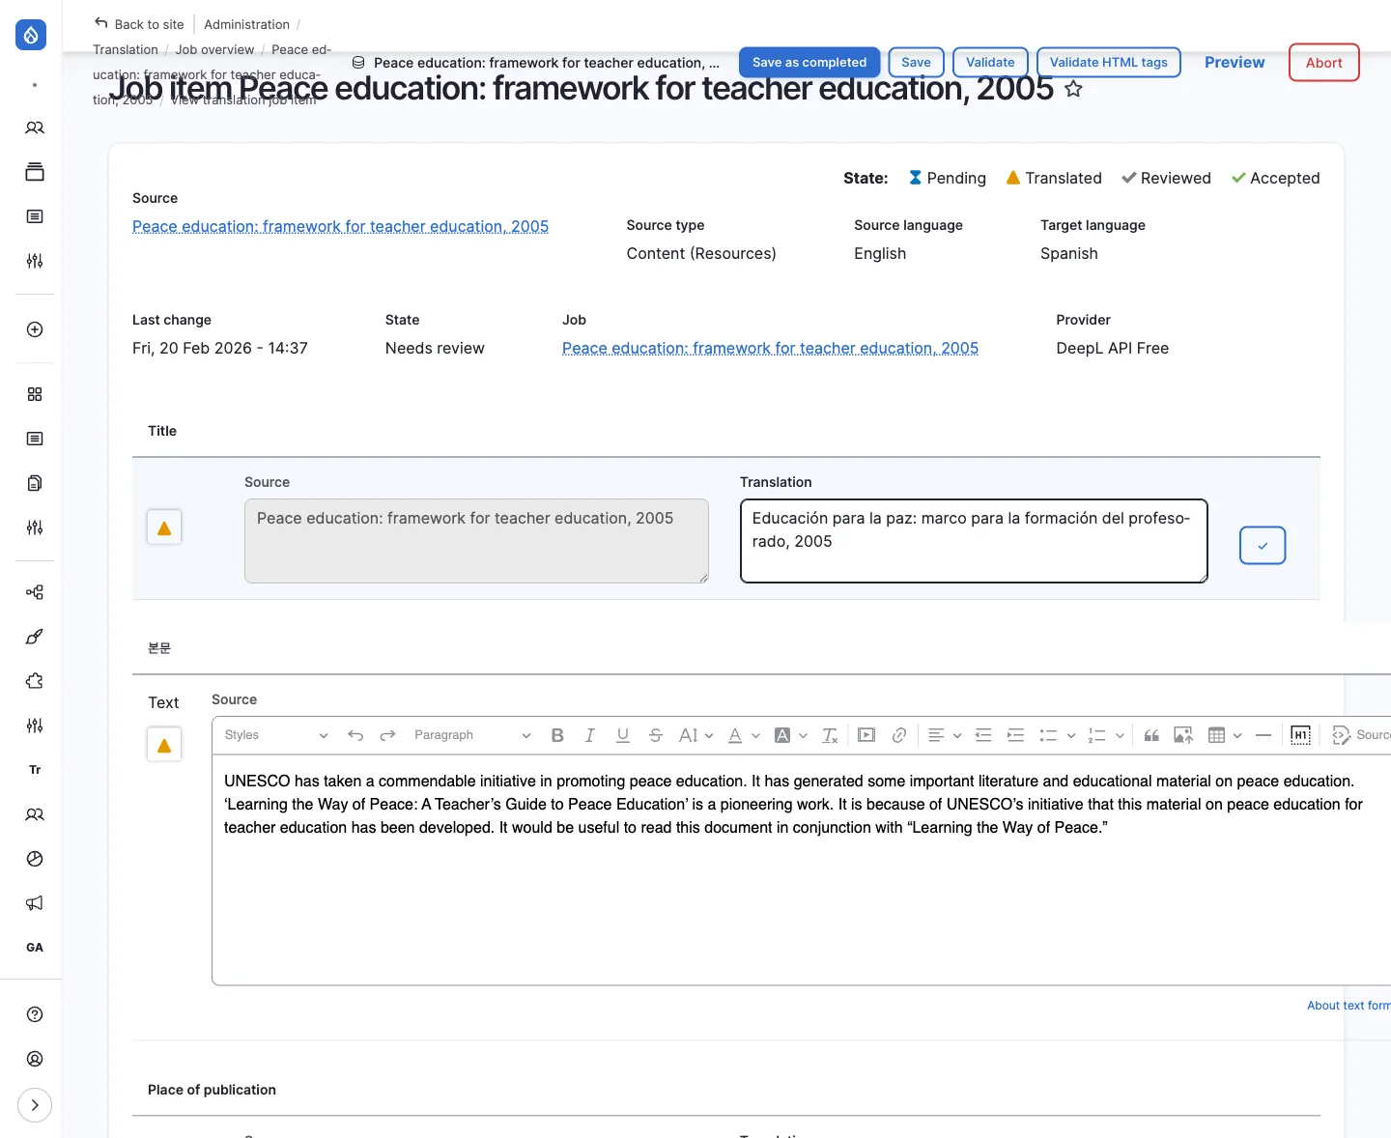The height and width of the screenshot is (1138, 1391).
Task: Click the strikethrough icon
Action: click(655, 735)
